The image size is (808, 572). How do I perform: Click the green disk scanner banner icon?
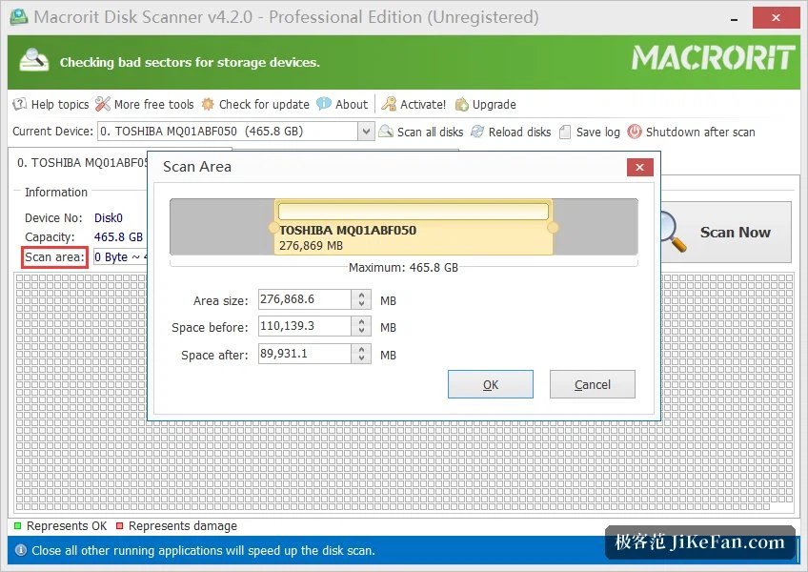point(34,61)
